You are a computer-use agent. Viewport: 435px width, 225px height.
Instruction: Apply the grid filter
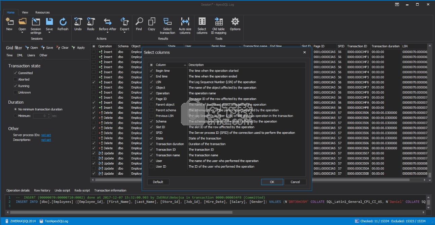click(78, 48)
